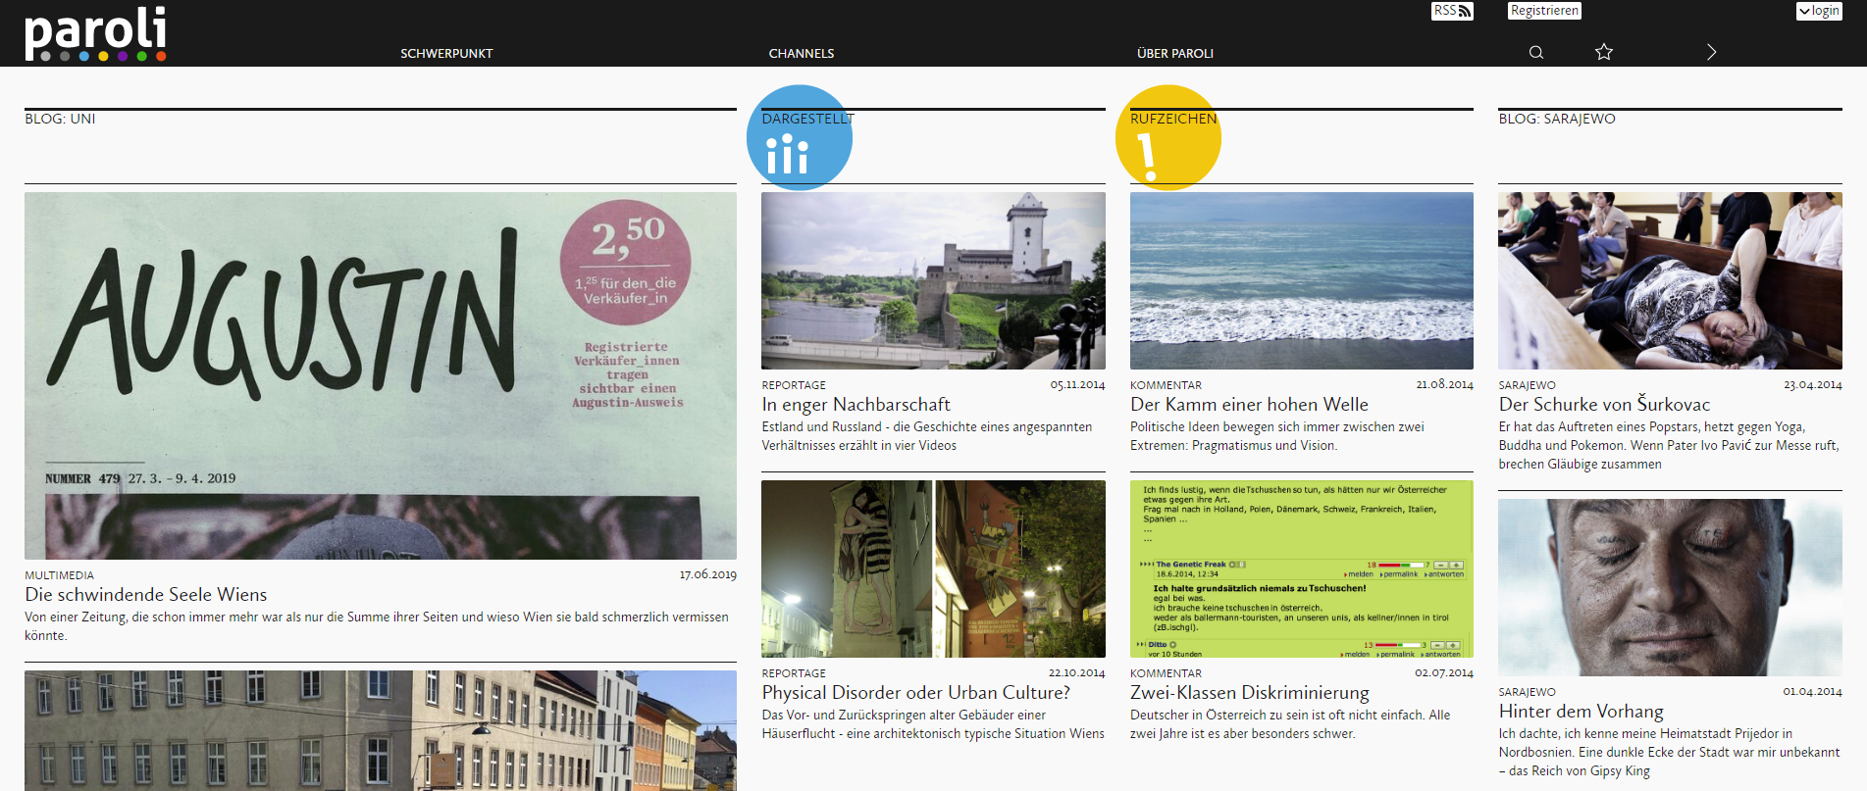Click the KOMMENTAR label dated 02.07.2014
This screenshot has height=791, width=1867.
(x=1166, y=673)
